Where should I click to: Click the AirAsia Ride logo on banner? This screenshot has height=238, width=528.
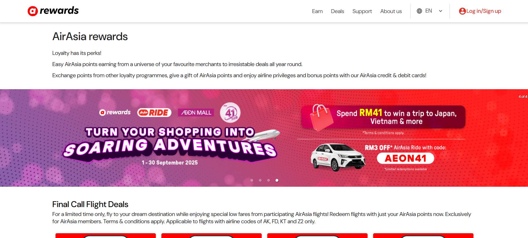[154, 113]
